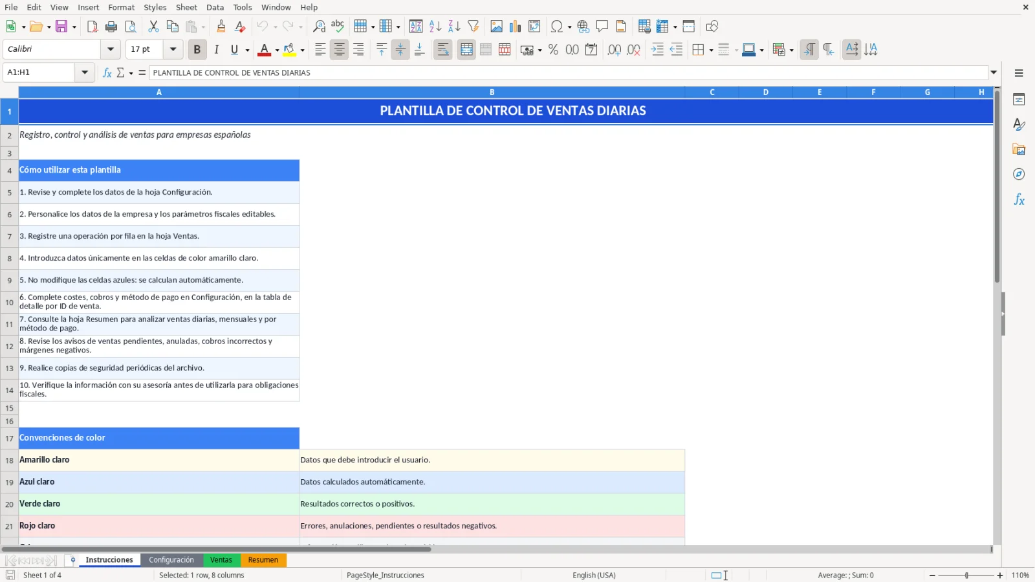Screen dimensions: 1035x582
Task: Click the formula input line field
Action: coord(568,72)
